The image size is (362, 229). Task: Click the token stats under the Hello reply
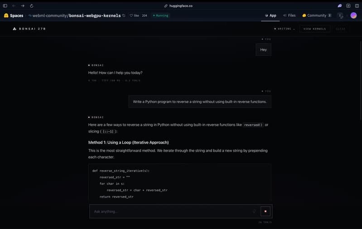(114, 81)
